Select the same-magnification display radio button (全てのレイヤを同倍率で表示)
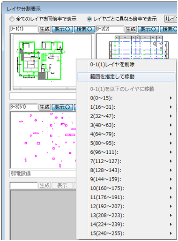The width and height of the screenshot is (178, 241). tap(12, 19)
